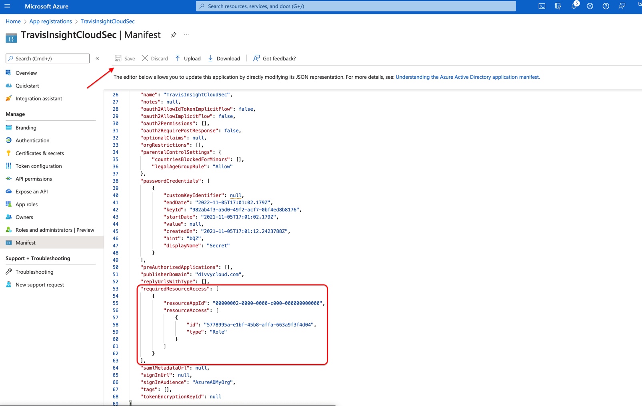Image resolution: width=642 pixels, height=406 pixels.
Task: Click the Discard X icon
Action: 145,58
